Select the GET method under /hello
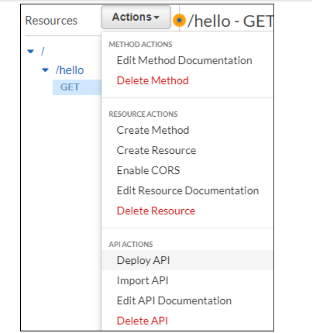The image size is (312, 333). (x=70, y=87)
